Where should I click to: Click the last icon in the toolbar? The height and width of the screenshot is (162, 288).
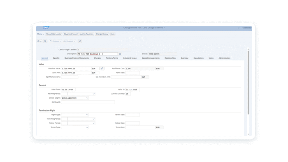click(x=80, y=41)
